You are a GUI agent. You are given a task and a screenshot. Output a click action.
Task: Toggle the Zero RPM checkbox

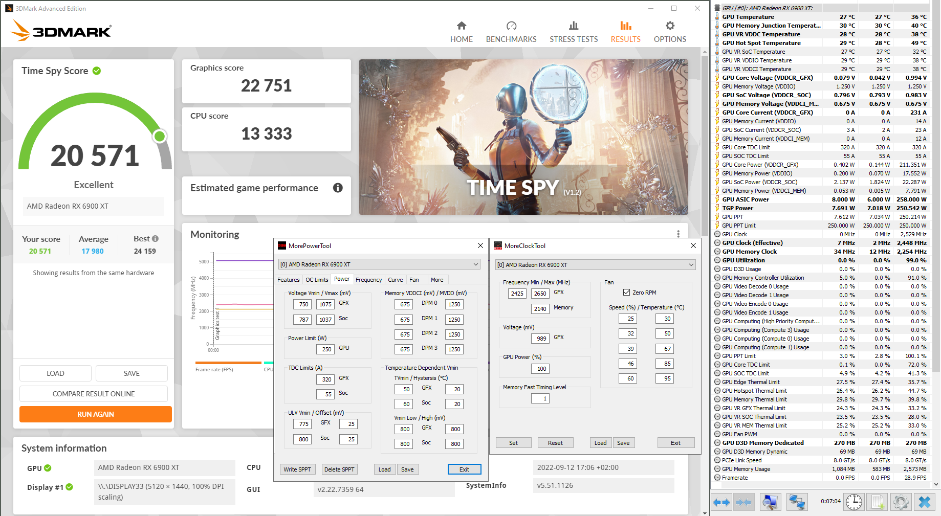tap(626, 293)
